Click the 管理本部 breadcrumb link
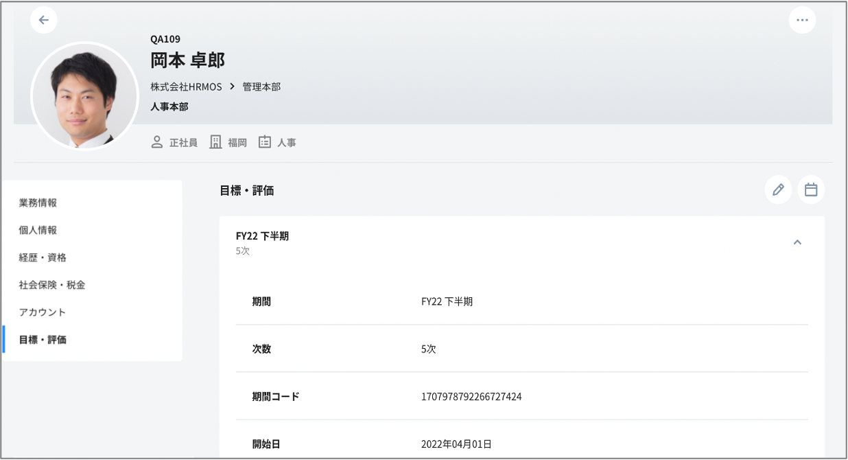The height and width of the screenshot is (460, 848). point(261,87)
